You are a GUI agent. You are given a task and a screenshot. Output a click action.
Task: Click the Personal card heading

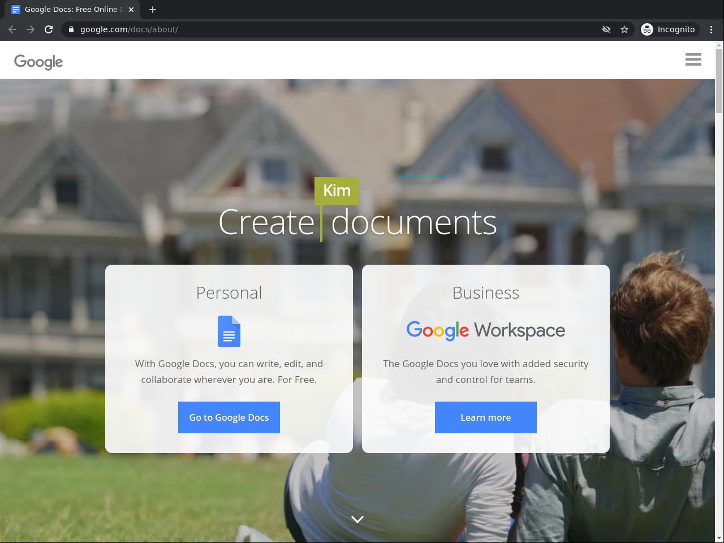coord(229,293)
